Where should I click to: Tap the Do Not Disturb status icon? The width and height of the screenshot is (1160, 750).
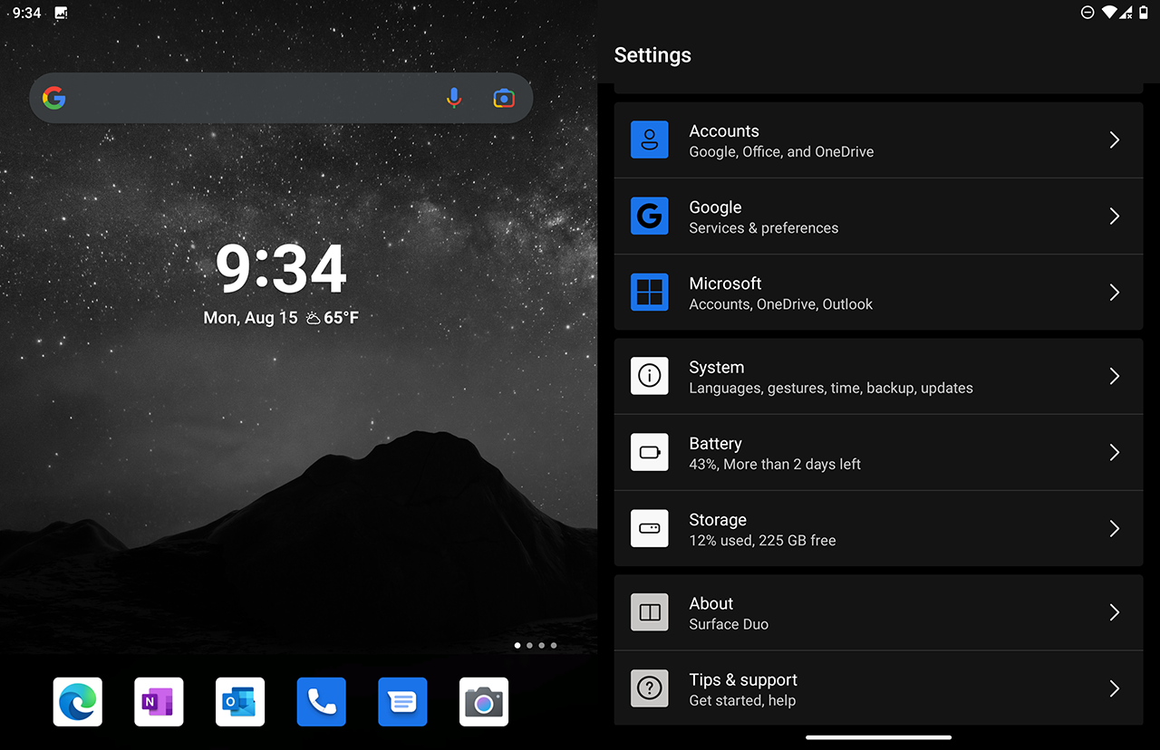(x=1087, y=13)
